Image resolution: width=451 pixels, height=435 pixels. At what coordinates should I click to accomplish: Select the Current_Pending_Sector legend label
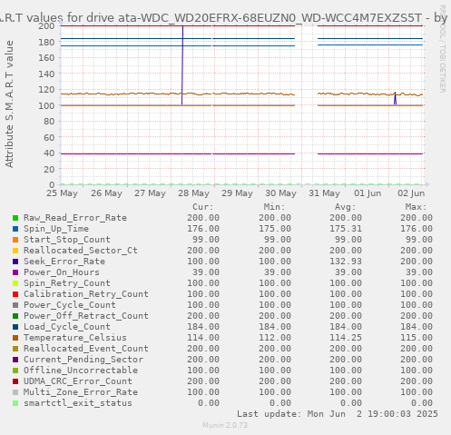[83, 360]
